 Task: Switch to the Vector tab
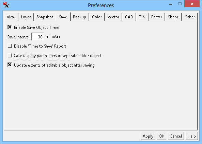[113, 17]
